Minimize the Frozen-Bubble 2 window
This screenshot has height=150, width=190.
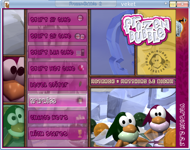point(173,4)
